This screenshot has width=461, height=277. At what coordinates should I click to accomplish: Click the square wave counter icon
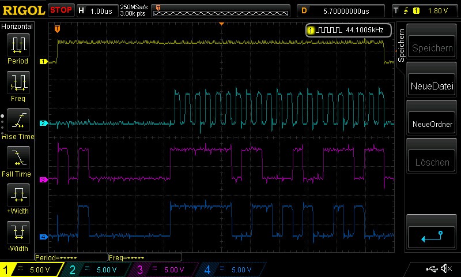pyautogui.click(x=330, y=30)
